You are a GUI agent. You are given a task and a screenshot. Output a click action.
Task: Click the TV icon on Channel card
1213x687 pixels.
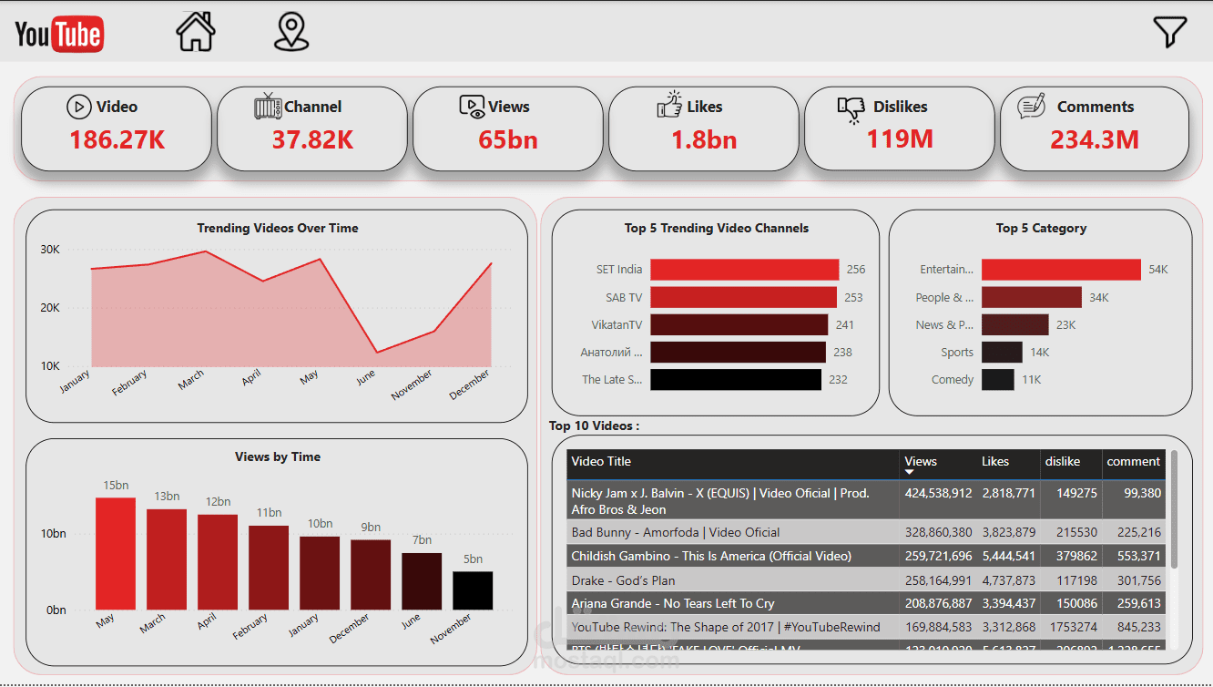[x=268, y=106]
